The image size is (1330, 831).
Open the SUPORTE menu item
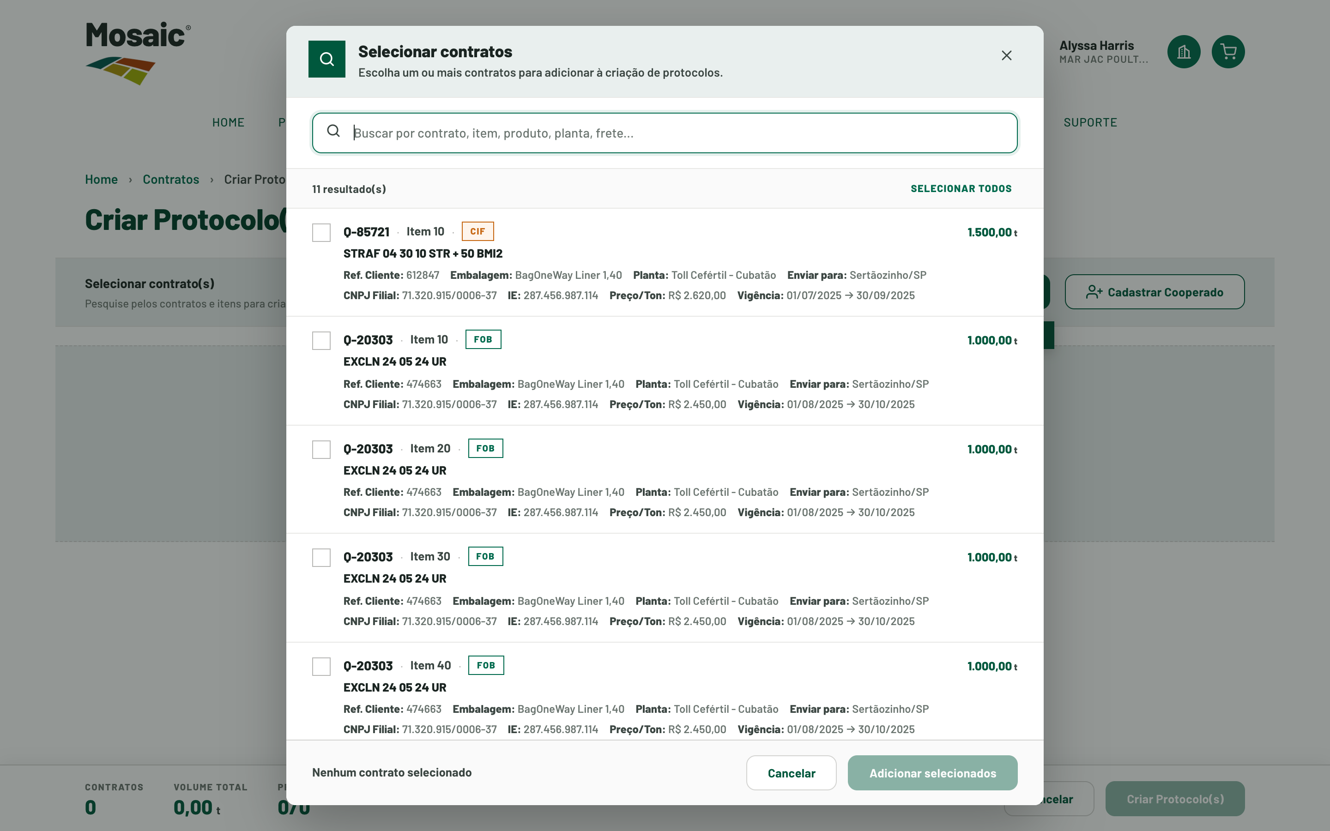pyautogui.click(x=1090, y=122)
